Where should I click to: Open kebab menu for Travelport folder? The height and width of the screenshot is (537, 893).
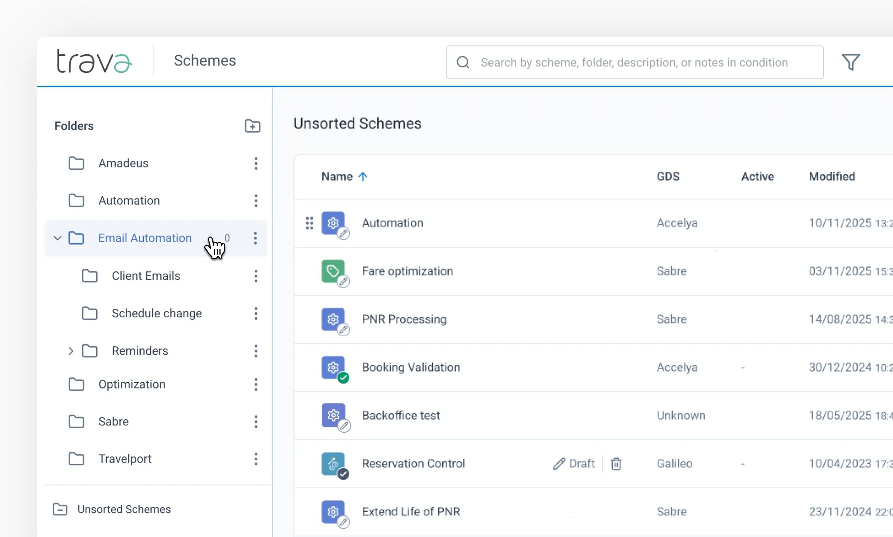pyautogui.click(x=256, y=459)
